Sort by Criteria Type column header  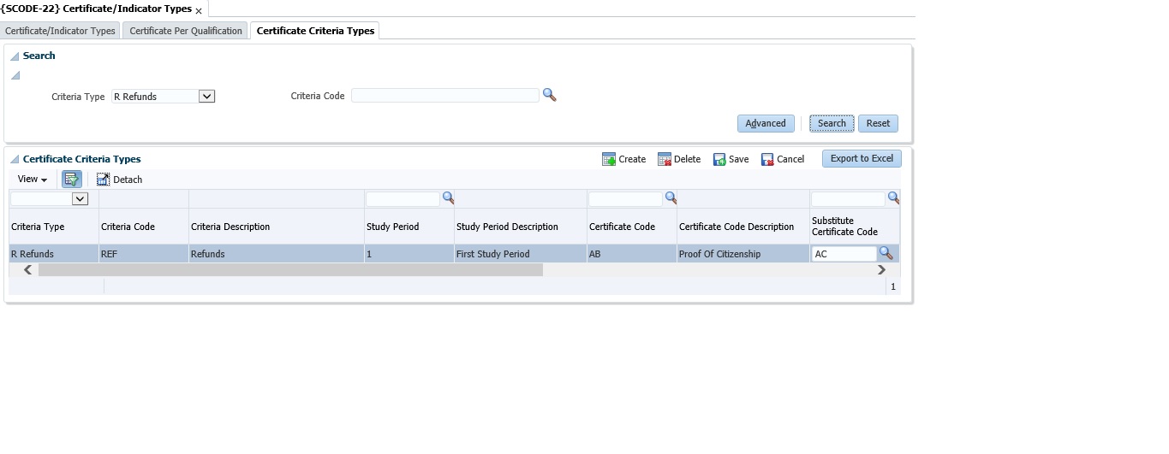[53, 227]
